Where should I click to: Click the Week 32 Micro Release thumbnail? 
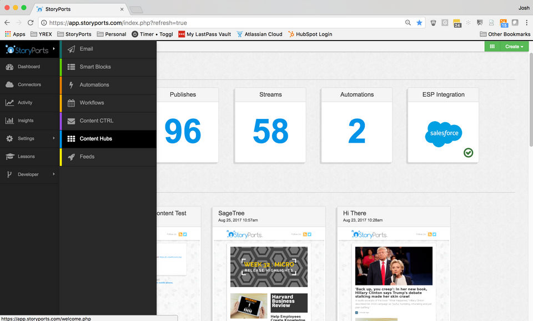269,267
